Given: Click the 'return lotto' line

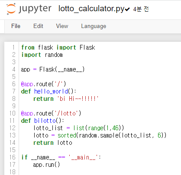Looking at the screenshot, I should tap(53, 143).
